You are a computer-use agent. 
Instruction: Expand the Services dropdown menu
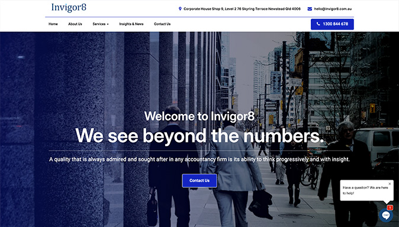pos(101,24)
